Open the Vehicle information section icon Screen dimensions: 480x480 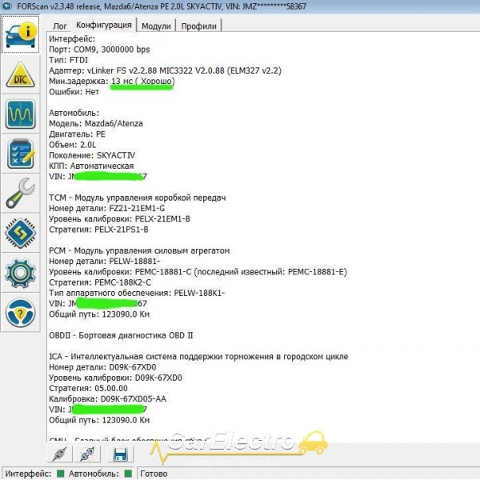point(20,35)
